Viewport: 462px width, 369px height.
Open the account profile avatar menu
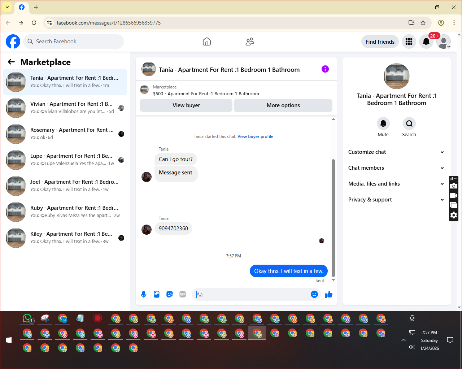(444, 42)
